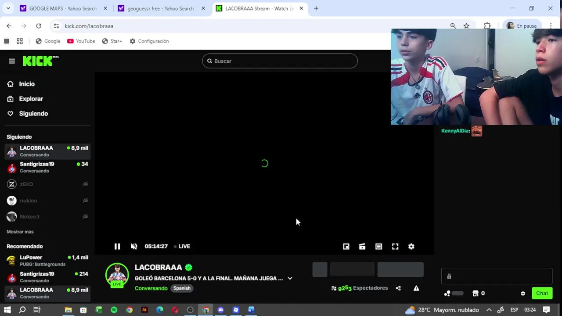Open Adobe Illustrator from taskbar
562x316 pixels.
tap(144, 310)
